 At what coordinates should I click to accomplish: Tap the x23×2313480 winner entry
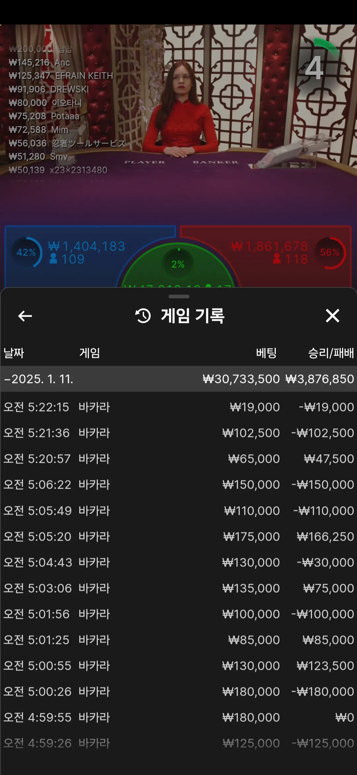click(58, 170)
